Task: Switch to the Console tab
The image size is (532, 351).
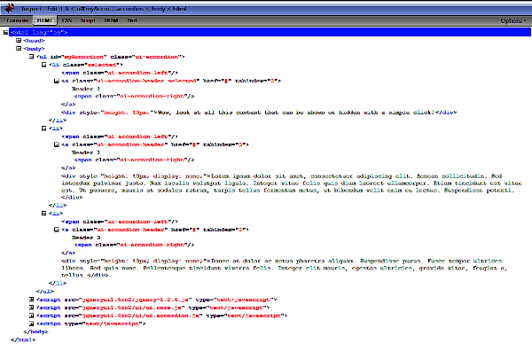Action: 18,20
